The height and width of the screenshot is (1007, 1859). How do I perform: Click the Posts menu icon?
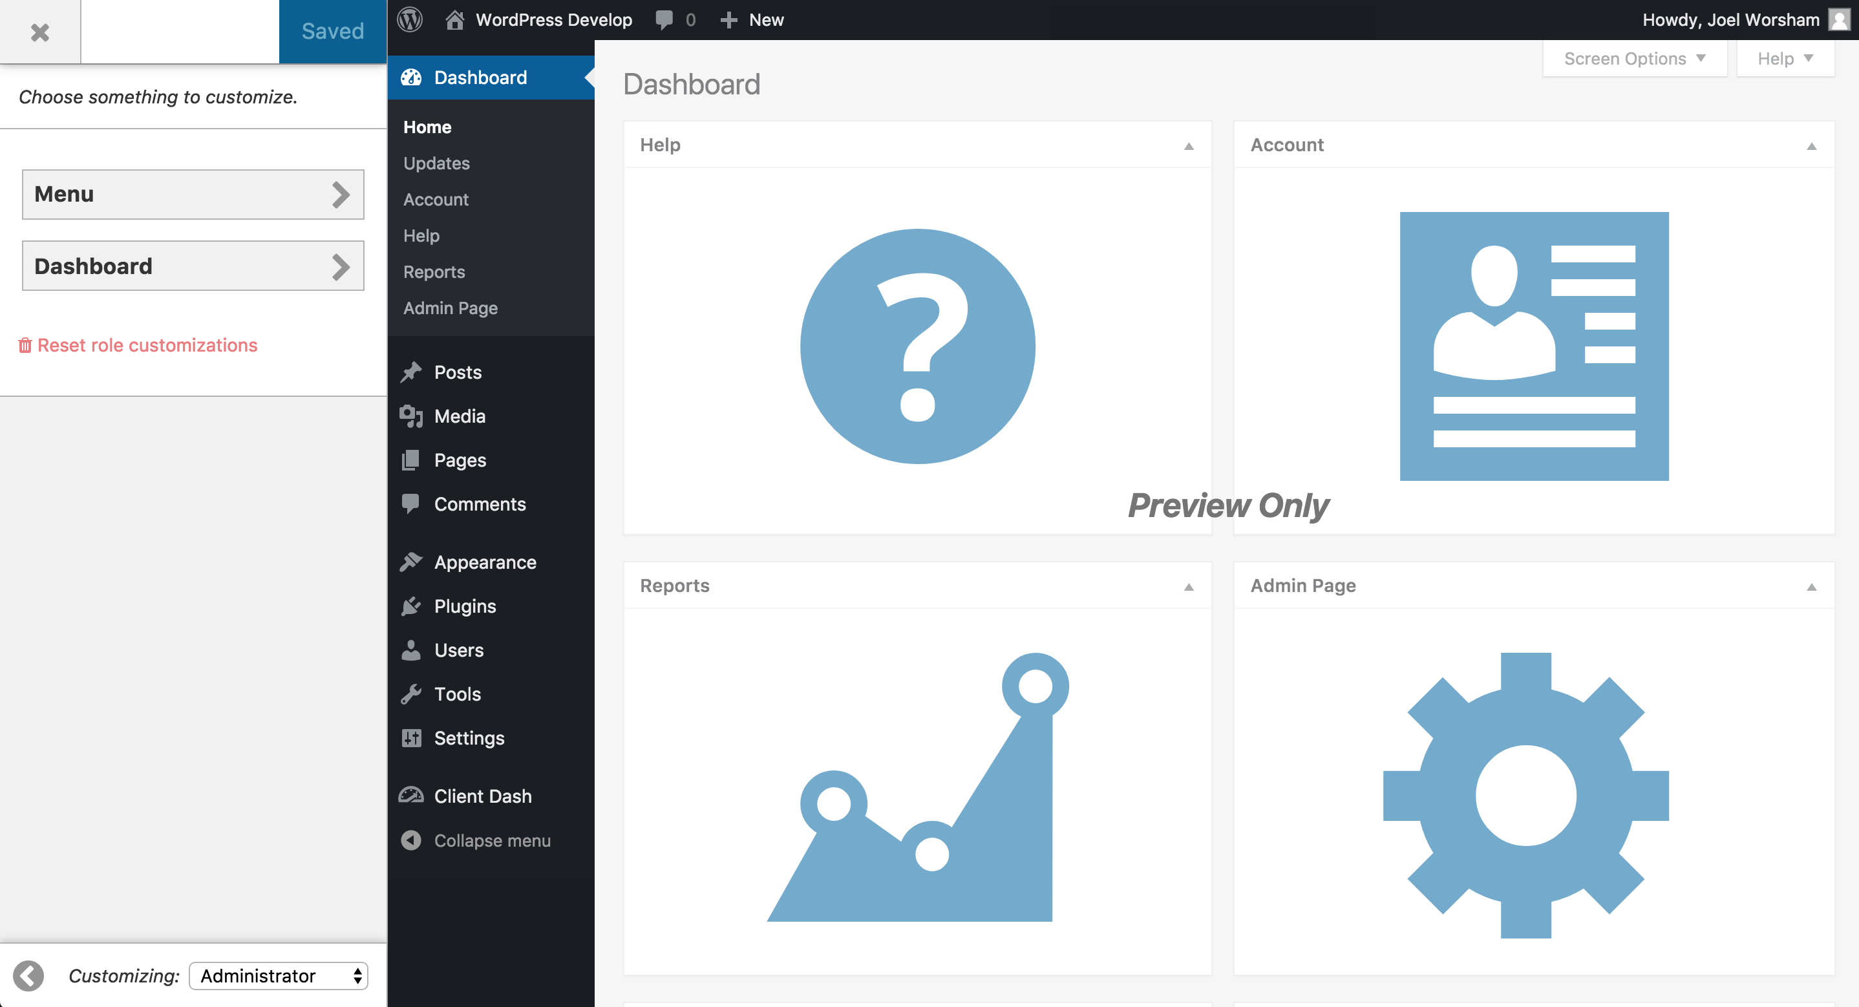409,371
